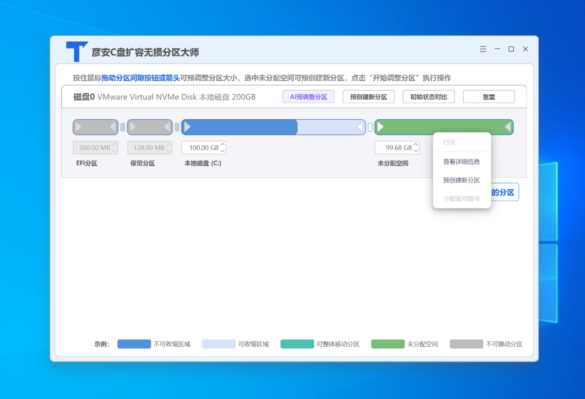585x399 pixels.
Task: Click the greyed 分配驱动器号 menu entry
Action: (x=462, y=199)
